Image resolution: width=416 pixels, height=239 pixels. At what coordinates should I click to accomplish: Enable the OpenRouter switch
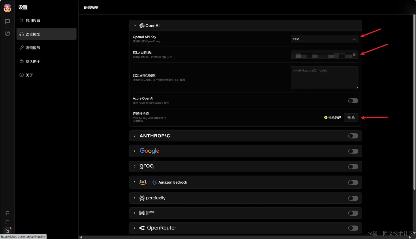pos(353,228)
